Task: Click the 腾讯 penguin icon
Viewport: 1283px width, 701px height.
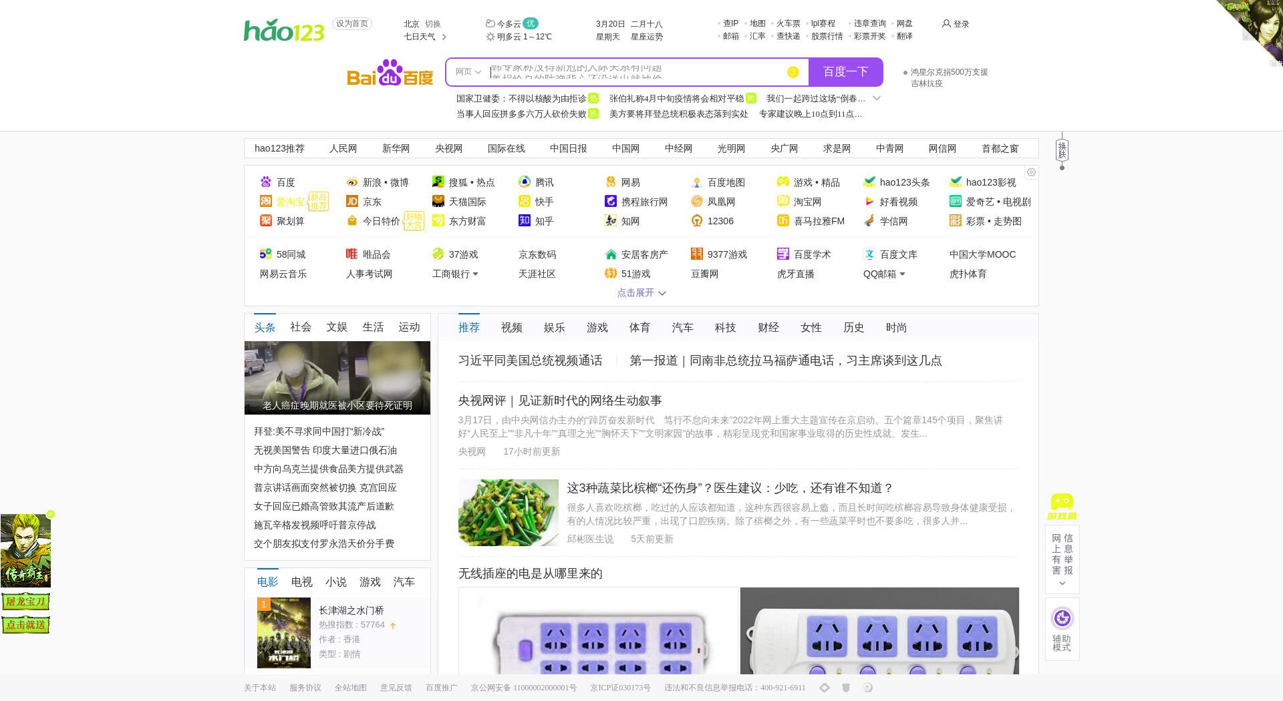Action: tap(525, 182)
